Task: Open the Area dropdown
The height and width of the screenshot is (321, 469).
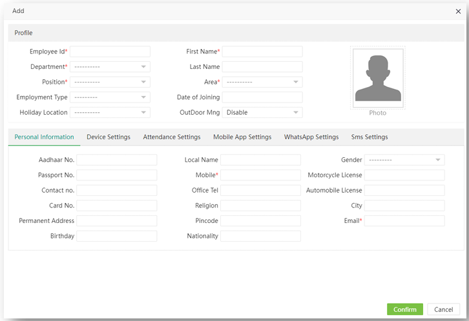Action: pyautogui.click(x=262, y=83)
